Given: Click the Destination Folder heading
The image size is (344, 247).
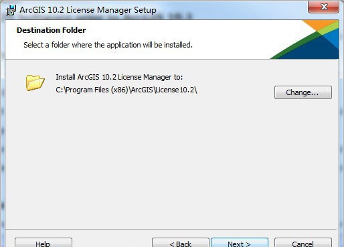Looking at the screenshot, I should tap(52, 30).
